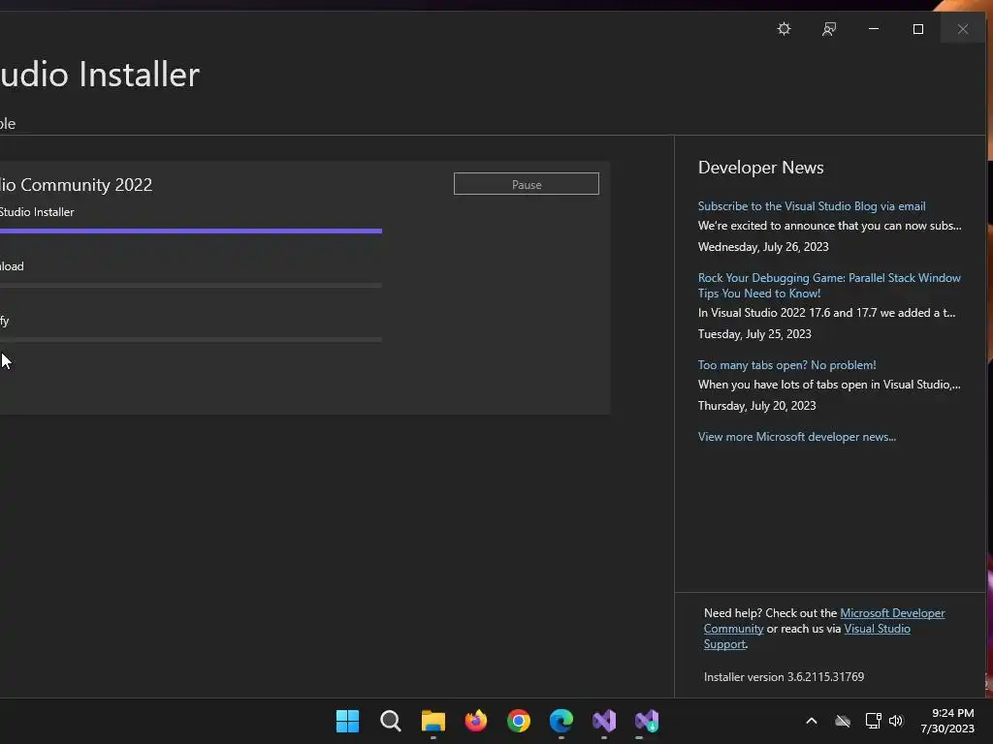Screen dimensions: 993x744
Task: Open the Windows Start menu
Action: point(347,721)
